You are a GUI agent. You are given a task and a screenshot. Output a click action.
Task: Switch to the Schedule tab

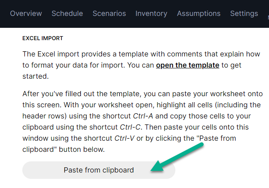tap(67, 14)
